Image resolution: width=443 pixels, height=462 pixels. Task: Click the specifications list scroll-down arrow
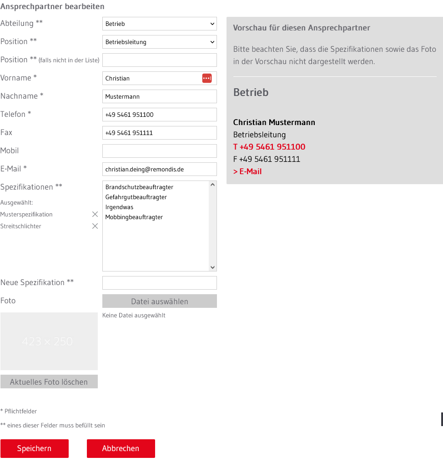coord(212,267)
